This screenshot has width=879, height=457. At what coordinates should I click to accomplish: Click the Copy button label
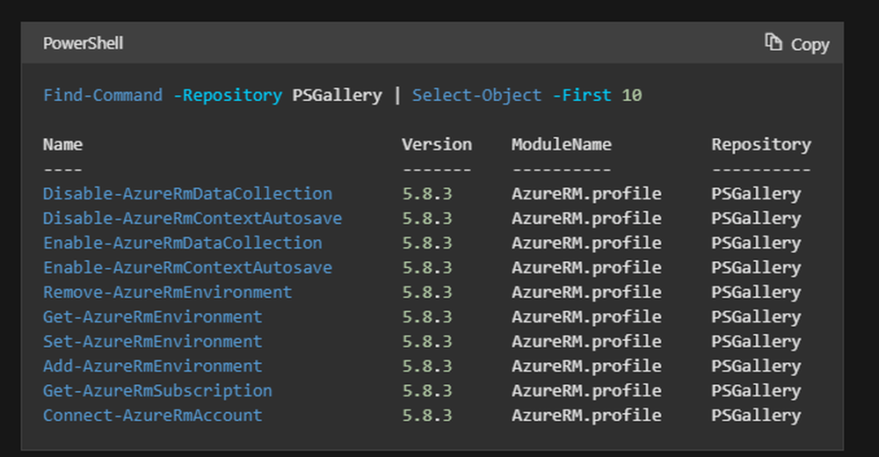point(810,45)
